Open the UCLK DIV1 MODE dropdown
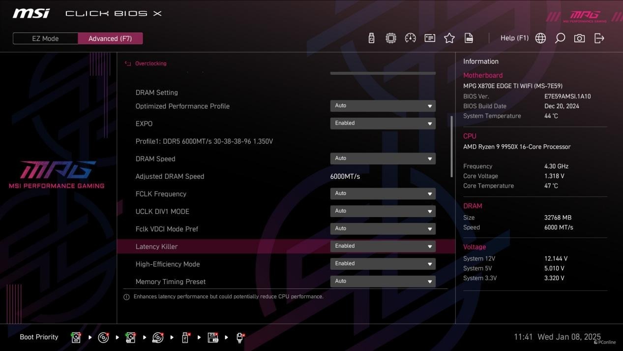This screenshot has width=623, height=351. click(x=383, y=211)
